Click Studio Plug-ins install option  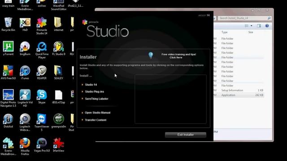coord(94,92)
